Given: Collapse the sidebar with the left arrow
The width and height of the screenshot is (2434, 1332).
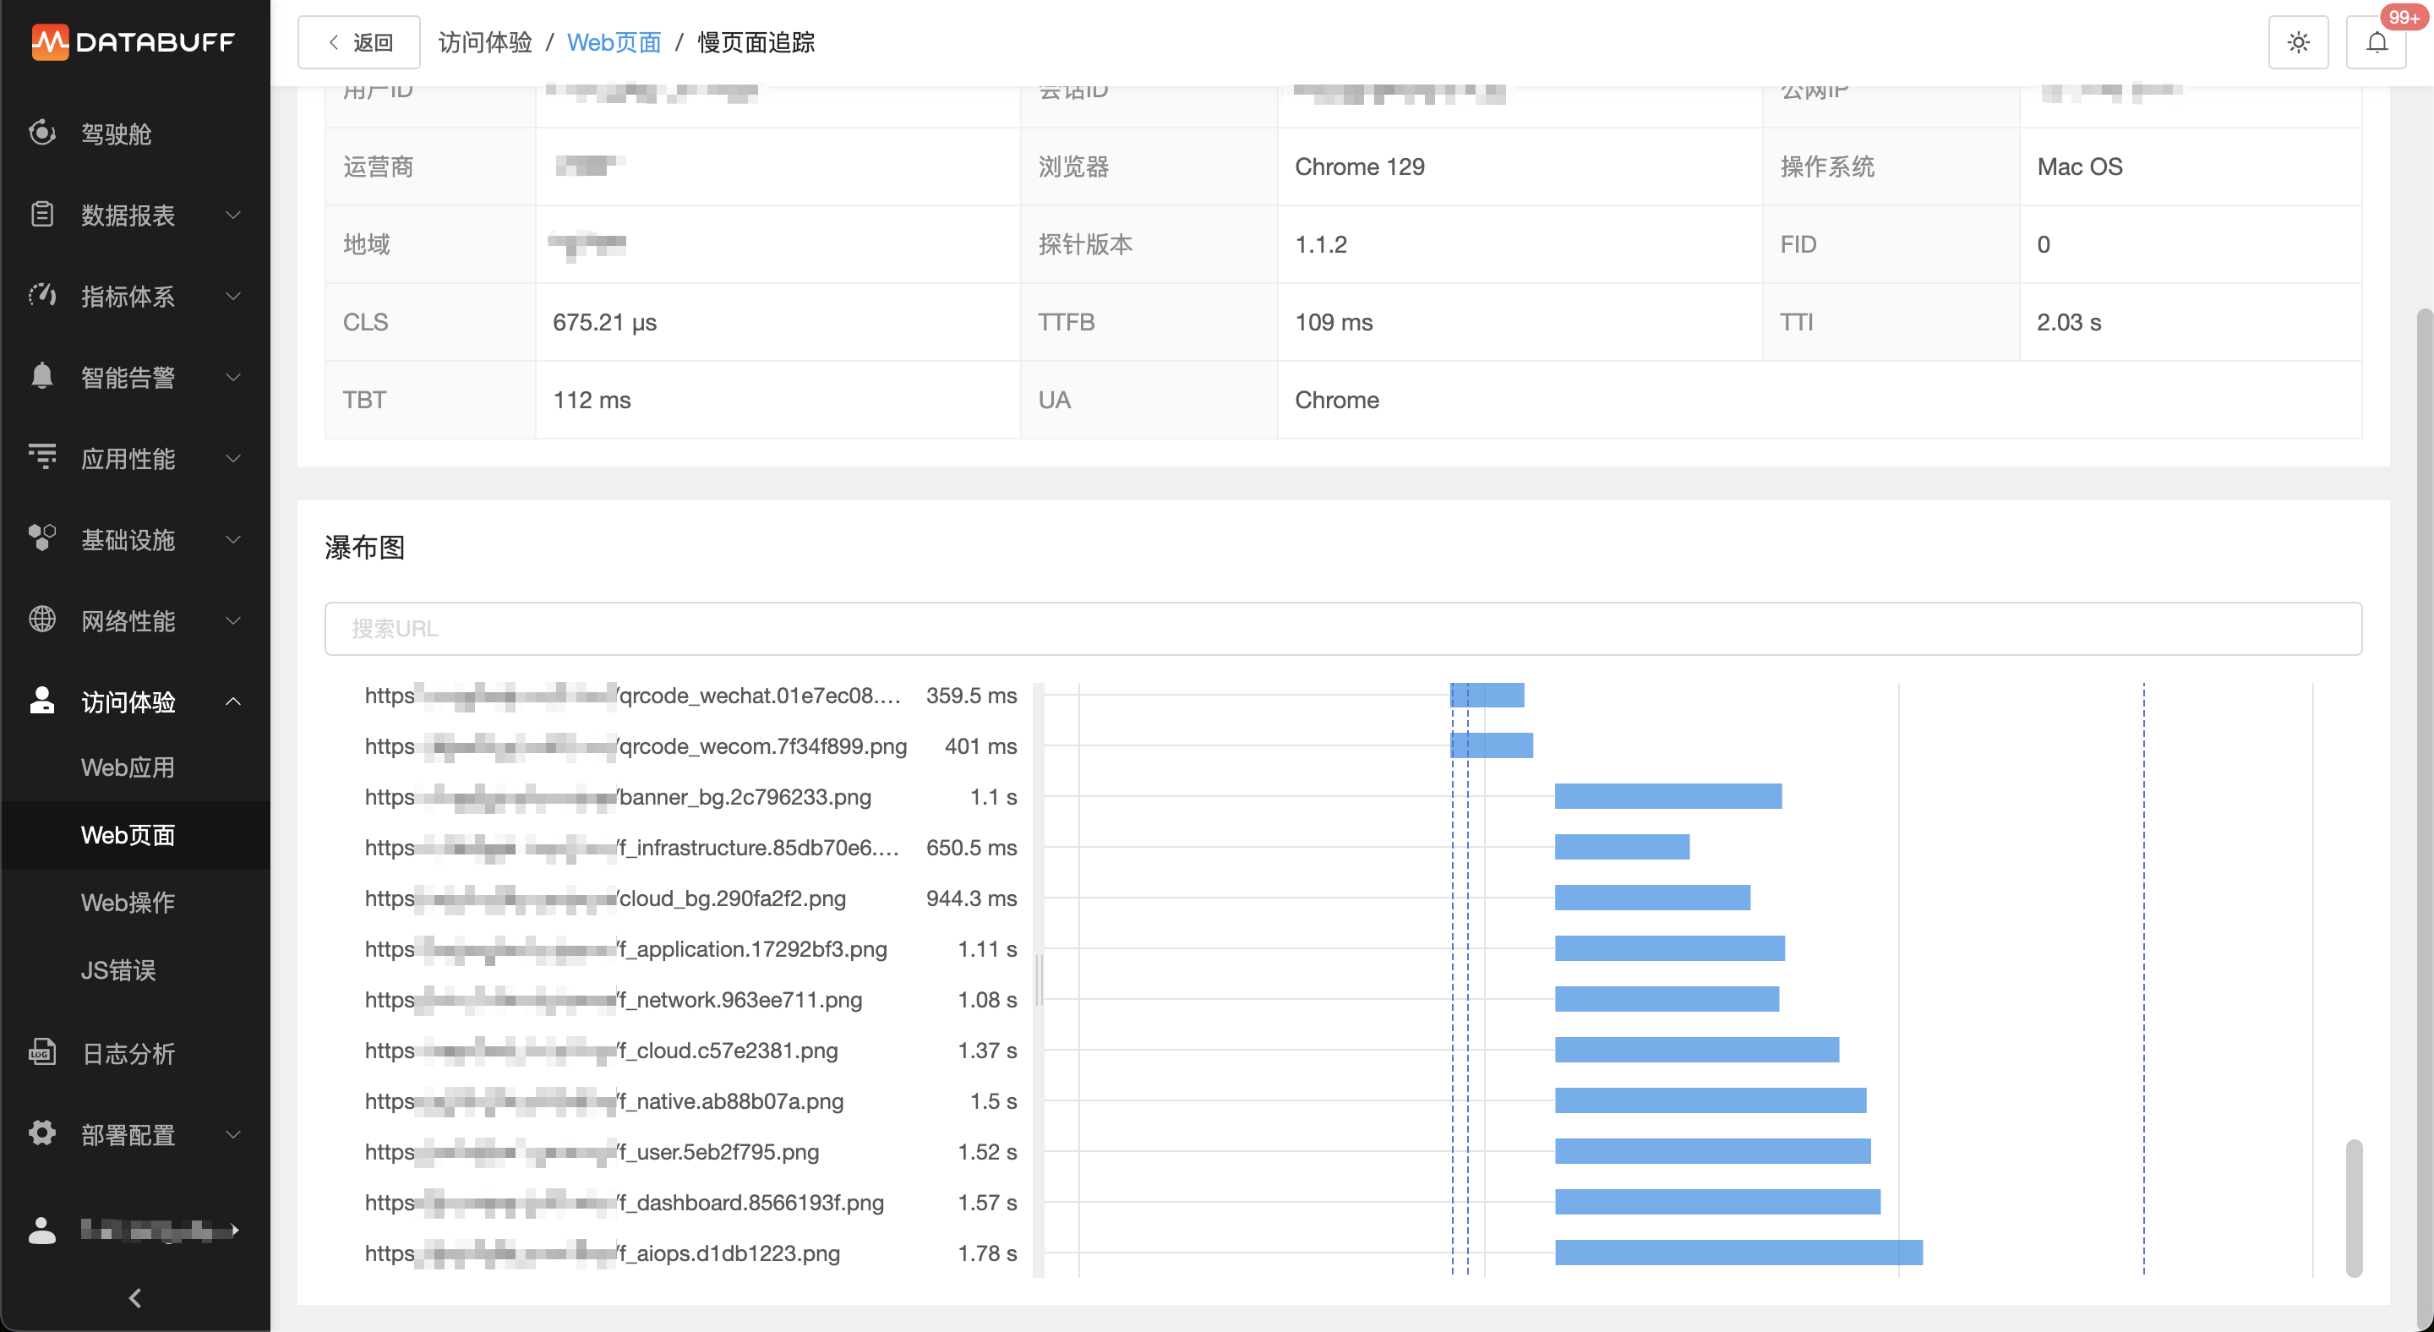Looking at the screenshot, I should pyautogui.click(x=135, y=1297).
